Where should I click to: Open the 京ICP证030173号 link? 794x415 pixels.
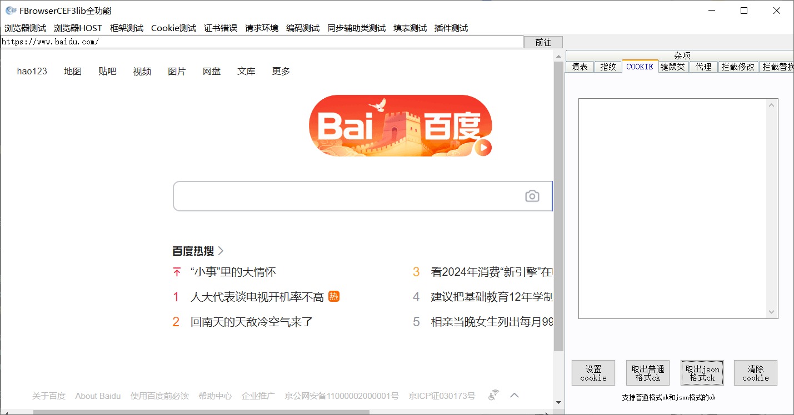pos(442,396)
